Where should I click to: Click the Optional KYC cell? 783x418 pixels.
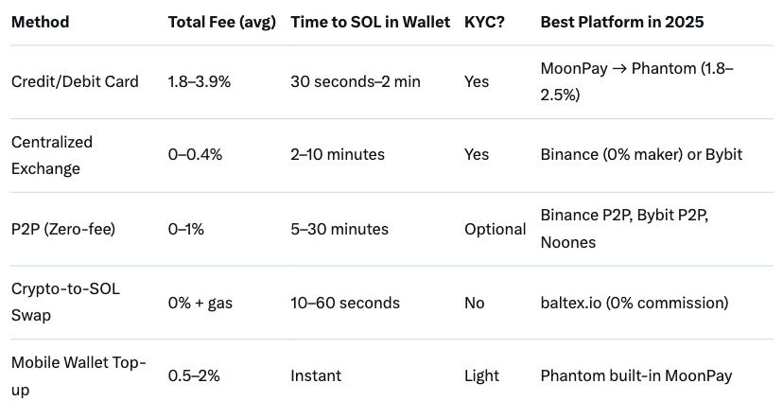click(495, 229)
